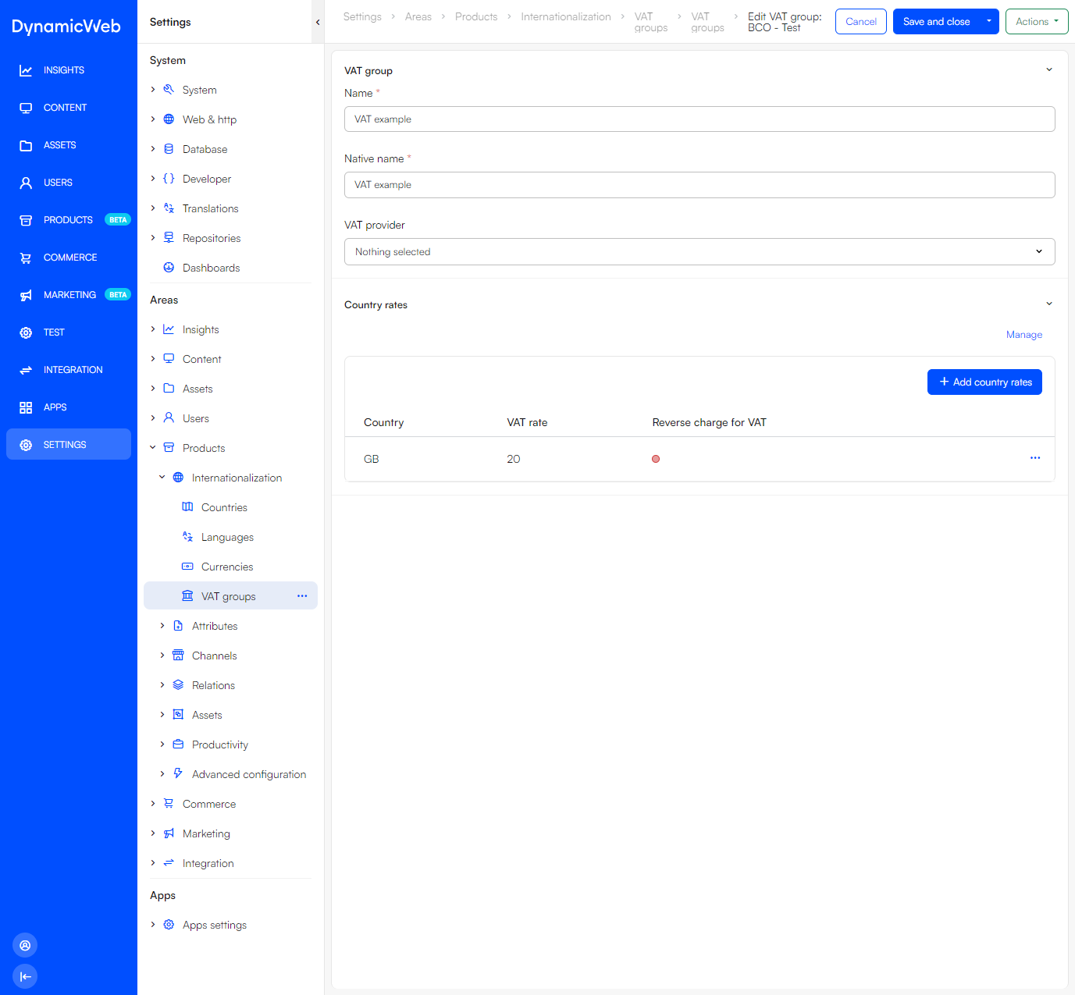Collapse the VAT group section chevron

[x=1049, y=69]
